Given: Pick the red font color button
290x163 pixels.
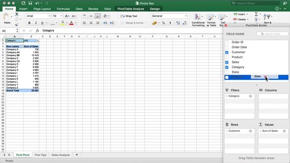Looking at the screenshot, I should coord(72,23).
